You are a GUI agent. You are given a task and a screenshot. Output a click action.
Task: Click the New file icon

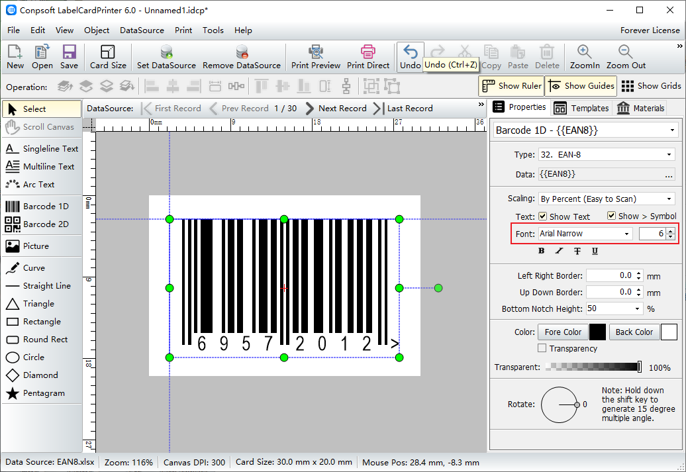click(15, 56)
